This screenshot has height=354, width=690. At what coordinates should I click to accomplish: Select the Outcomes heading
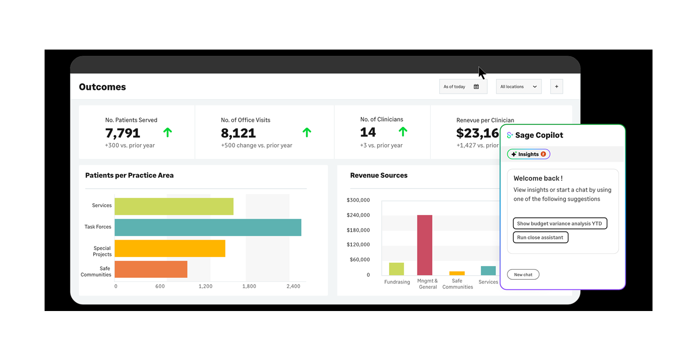point(102,86)
